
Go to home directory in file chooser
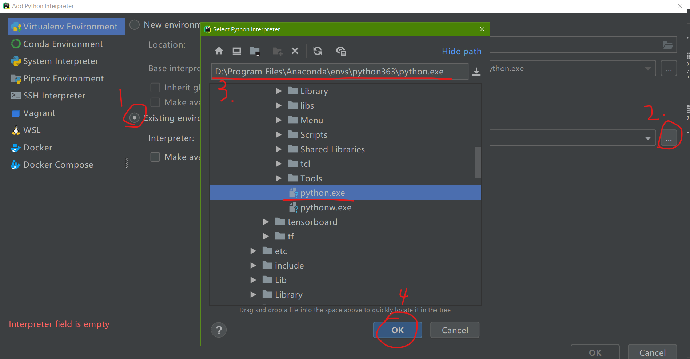(x=219, y=51)
